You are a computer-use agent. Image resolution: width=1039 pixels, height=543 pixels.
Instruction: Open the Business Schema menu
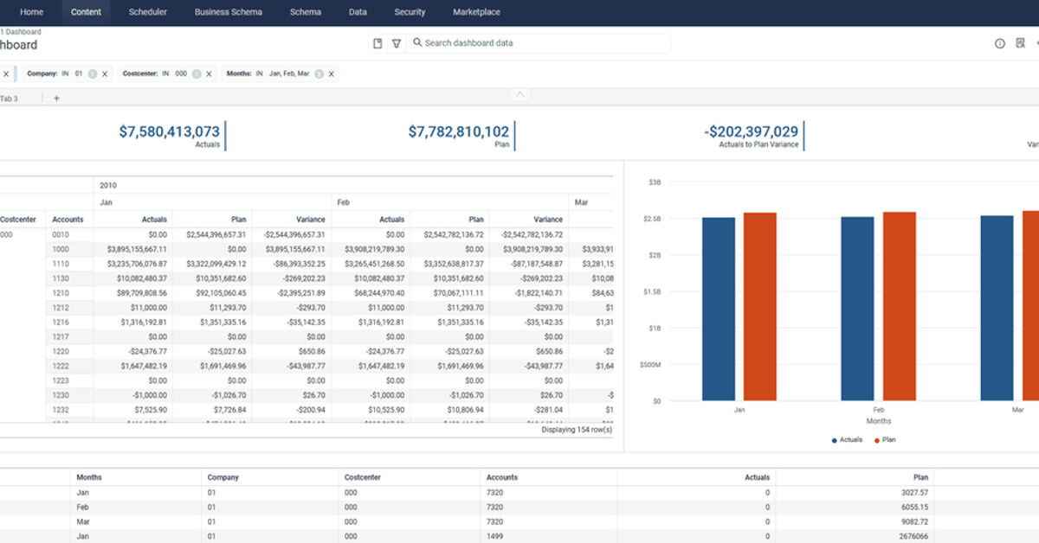[x=229, y=12]
